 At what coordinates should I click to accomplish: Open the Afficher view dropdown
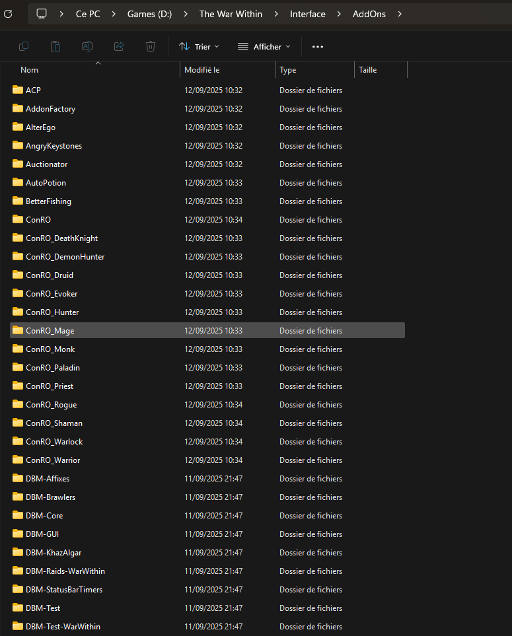264,46
